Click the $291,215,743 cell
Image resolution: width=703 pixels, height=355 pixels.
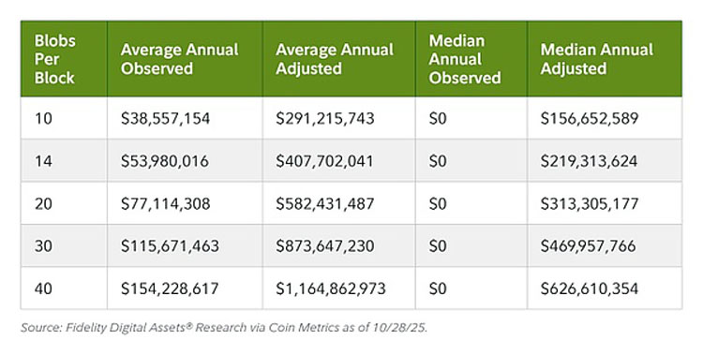(x=339, y=118)
